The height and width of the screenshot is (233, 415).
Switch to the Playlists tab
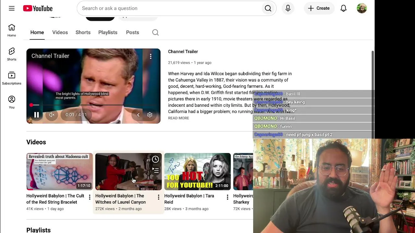108,32
